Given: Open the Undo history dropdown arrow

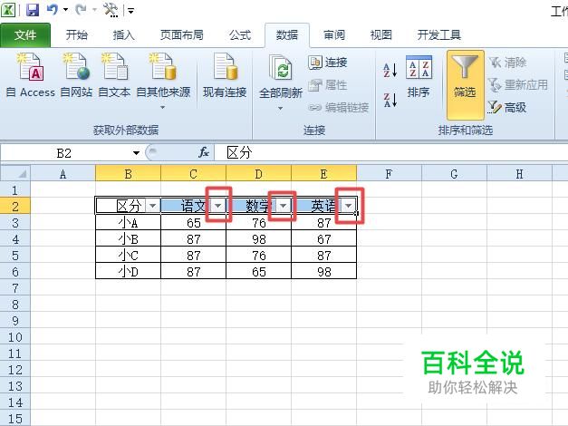Looking at the screenshot, I should click(x=65, y=10).
